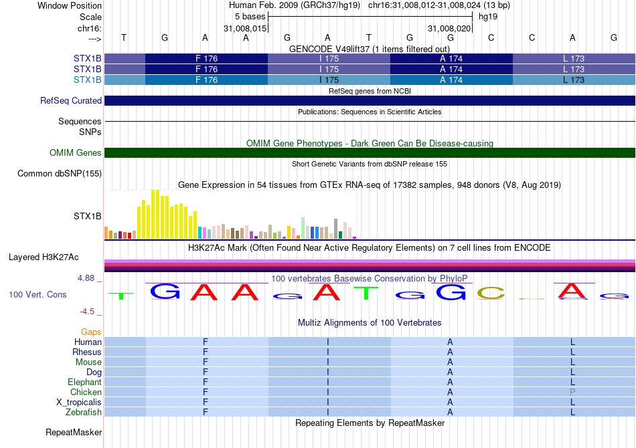
Task: Click the H3K27Ac Mark ENCODE track title
Action: point(370,248)
